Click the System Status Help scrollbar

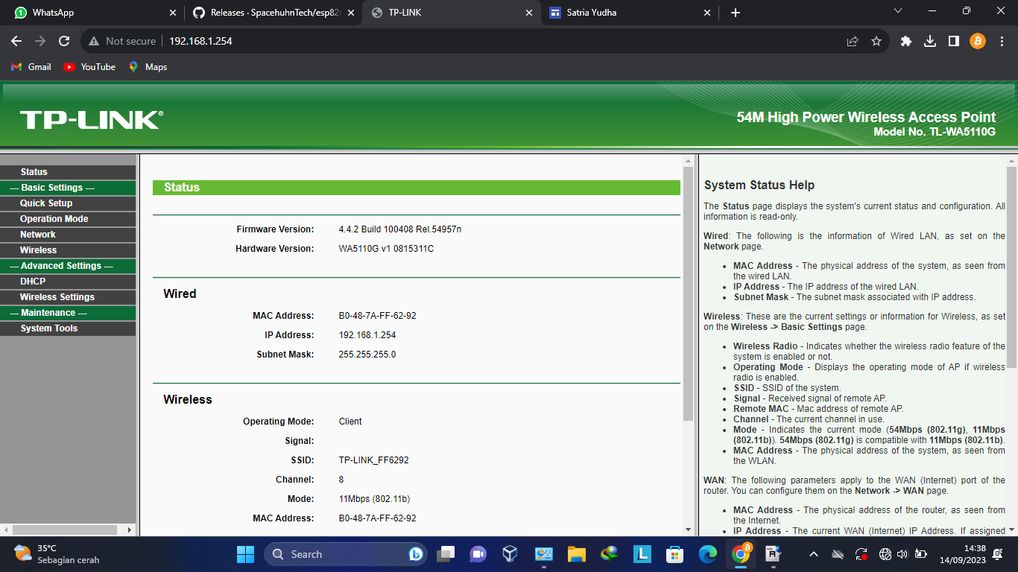(1011, 267)
